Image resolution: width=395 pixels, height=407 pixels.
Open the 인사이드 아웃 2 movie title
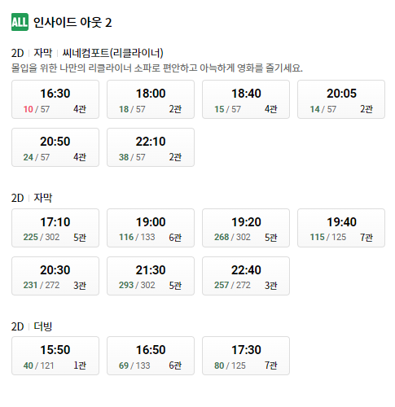(x=72, y=22)
